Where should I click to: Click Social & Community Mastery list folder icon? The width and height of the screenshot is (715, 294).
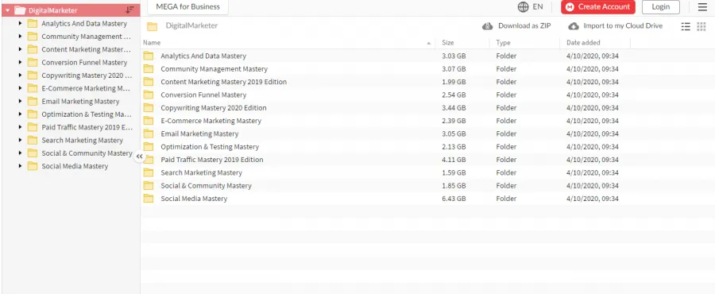(x=149, y=185)
